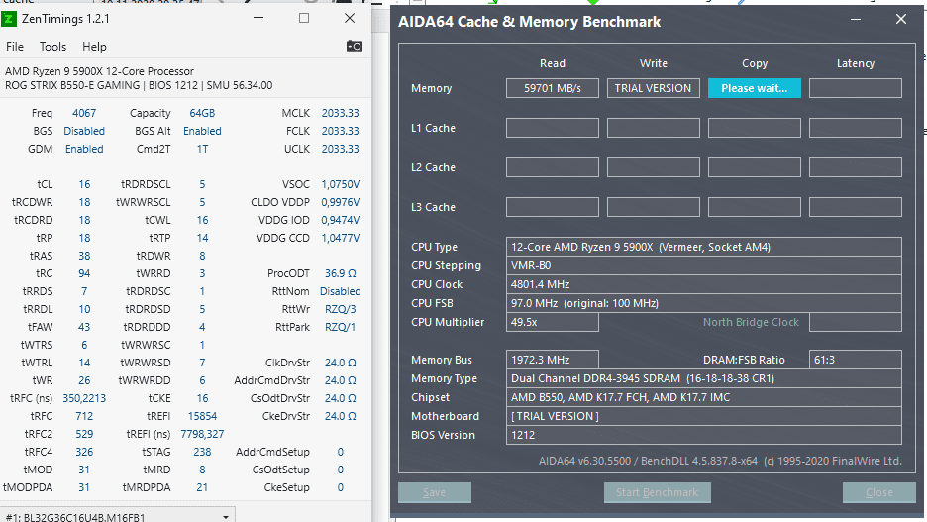This screenshot has width=927, height=522.
Task: Close the AIDA64 benchmark window with X
Action: pyautogui.click(x=901, y=19)
